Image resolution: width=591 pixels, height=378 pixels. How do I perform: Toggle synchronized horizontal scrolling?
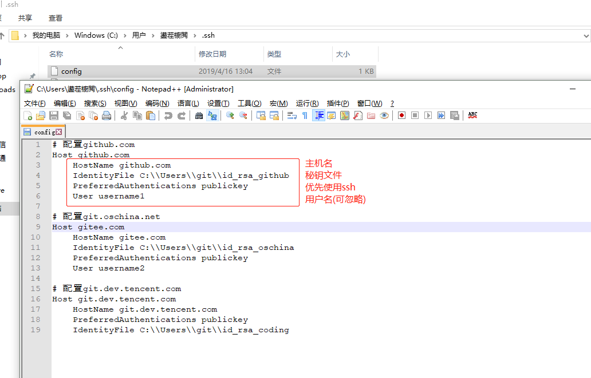tap(274, 116)
